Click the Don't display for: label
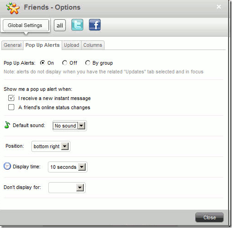The height and width of the screenshot is (228, 232). (x=22, y=187)
